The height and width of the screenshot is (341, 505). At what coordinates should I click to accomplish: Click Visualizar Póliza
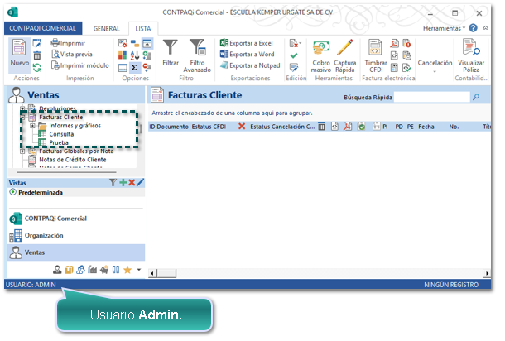(471, 56)
